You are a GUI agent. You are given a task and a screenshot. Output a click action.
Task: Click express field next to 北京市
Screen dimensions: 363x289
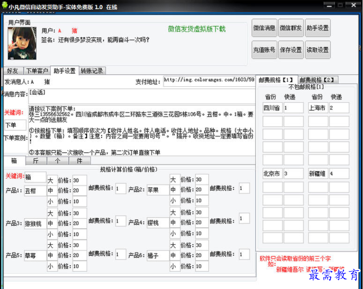(293, 173)
